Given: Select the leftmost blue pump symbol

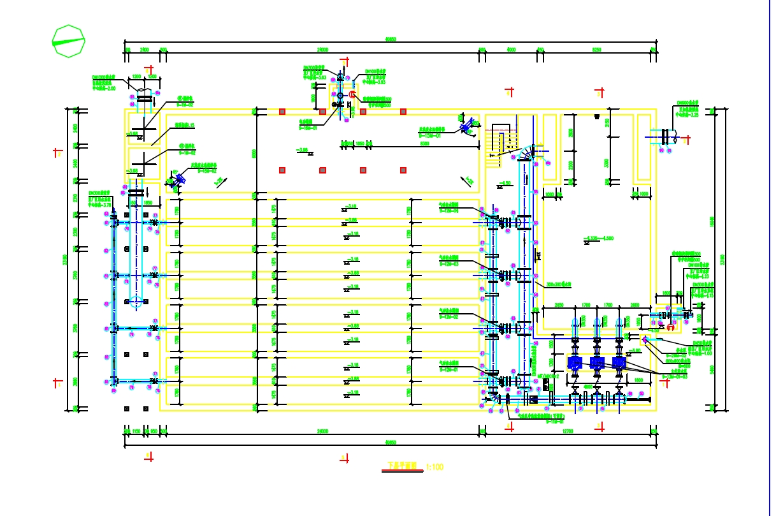Looking at the screenshot, I should click(575, 363).
